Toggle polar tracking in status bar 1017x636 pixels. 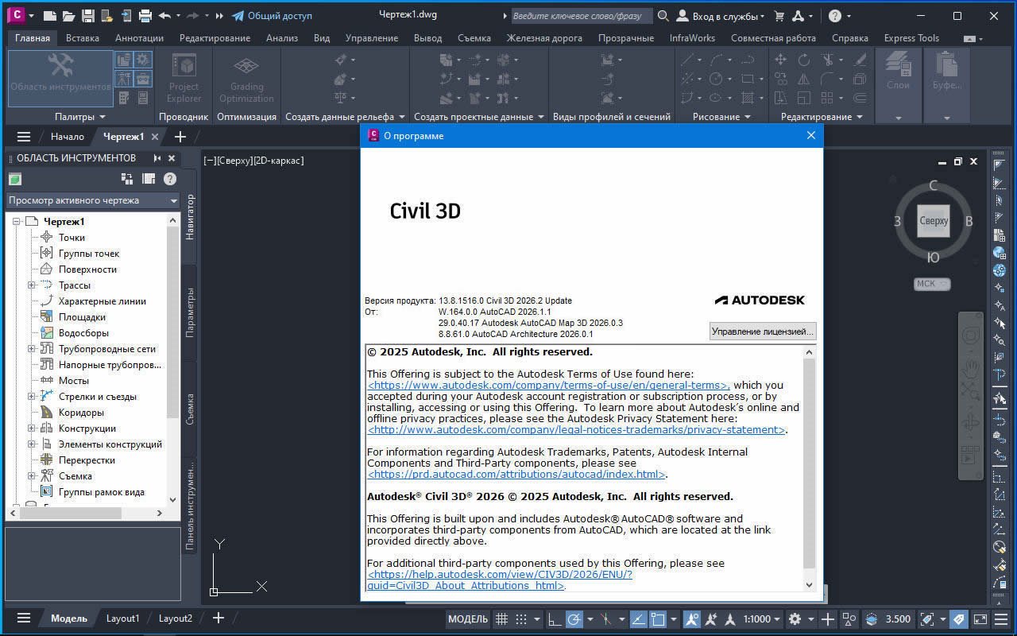pos(574,619)
